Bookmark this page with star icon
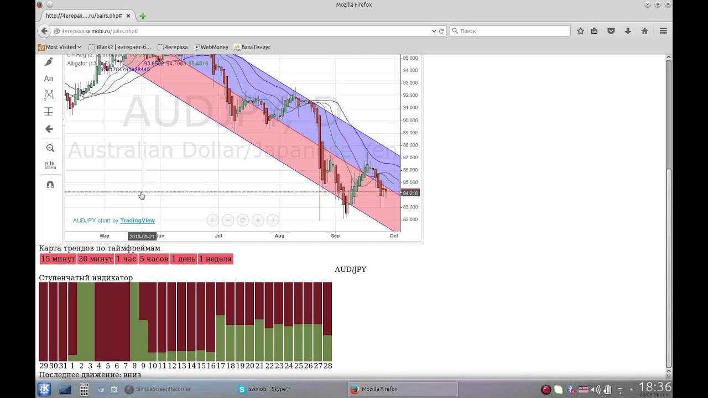The width and height of the screenshot is (708, 398). 580,31
